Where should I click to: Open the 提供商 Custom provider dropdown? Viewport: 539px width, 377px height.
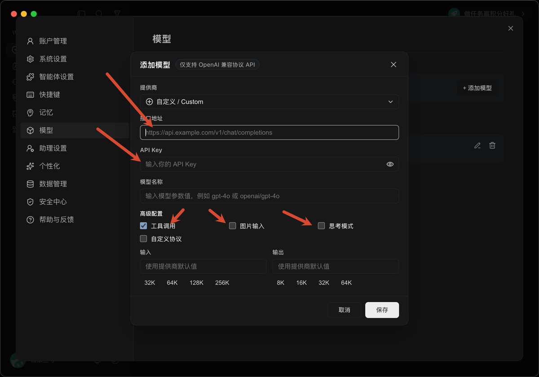click(x=269, y=102)
